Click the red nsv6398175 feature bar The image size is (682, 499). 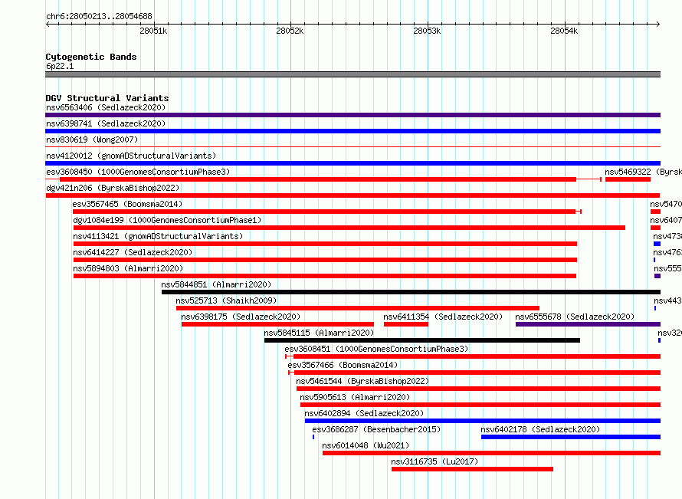(277, 324)
